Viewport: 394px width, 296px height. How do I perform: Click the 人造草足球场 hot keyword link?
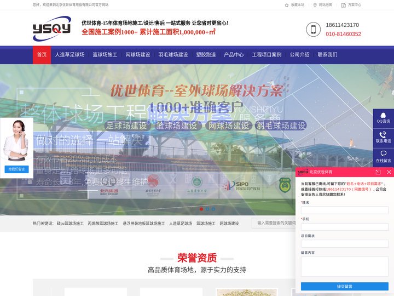181,224
